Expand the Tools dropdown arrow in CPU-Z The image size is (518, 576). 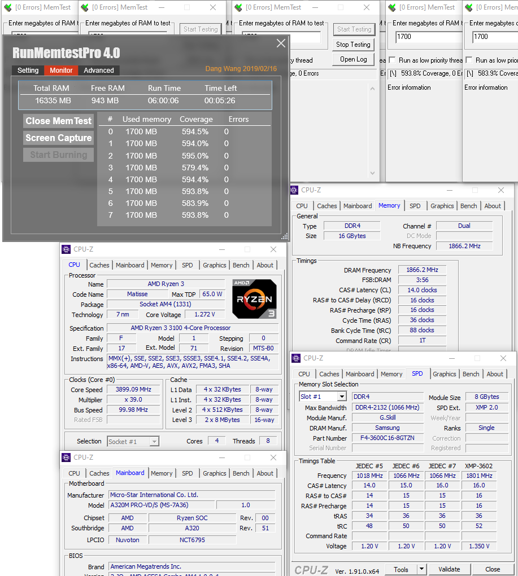click(x=421, y=569)
